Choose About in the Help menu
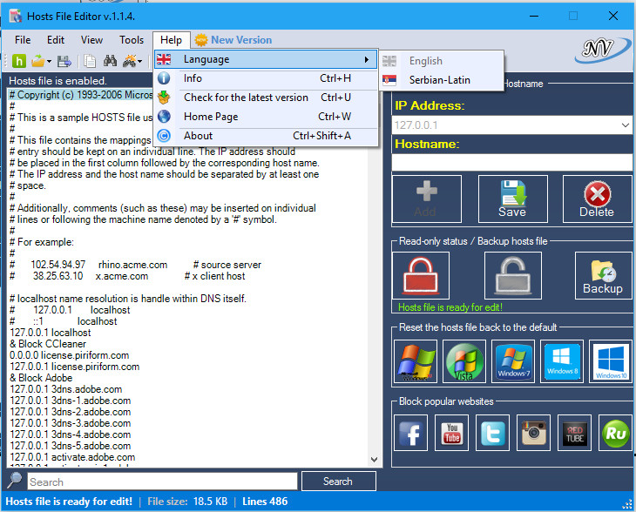 (x=266, y=136)
